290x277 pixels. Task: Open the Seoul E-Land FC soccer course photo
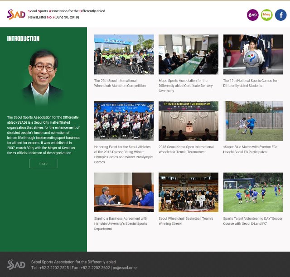pyautogui.click(x=253, y=192)
